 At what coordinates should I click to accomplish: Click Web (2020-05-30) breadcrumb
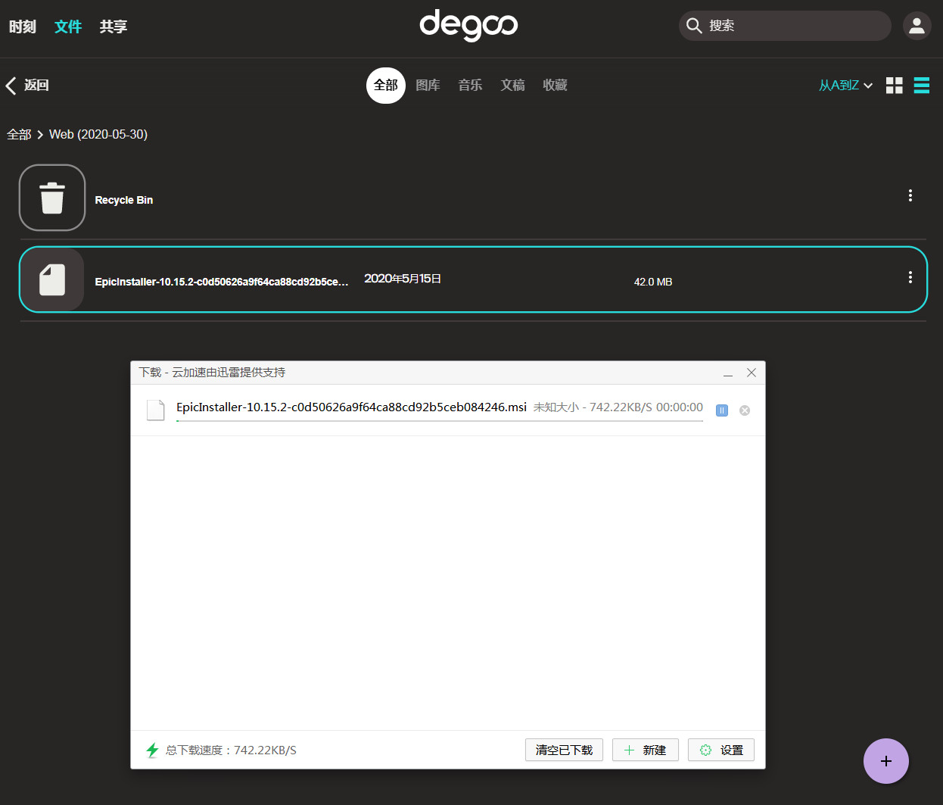click(98, 135)
